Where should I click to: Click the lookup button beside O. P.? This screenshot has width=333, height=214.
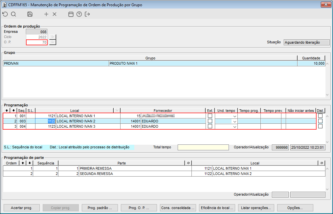[53, 42]
